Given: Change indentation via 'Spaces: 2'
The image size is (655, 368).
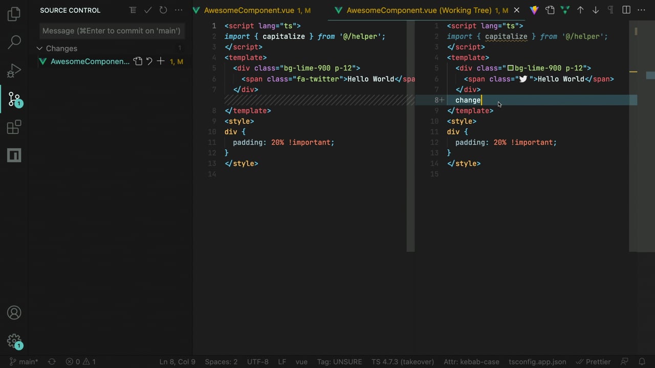Looking at the screenshot, I should 221,362.
